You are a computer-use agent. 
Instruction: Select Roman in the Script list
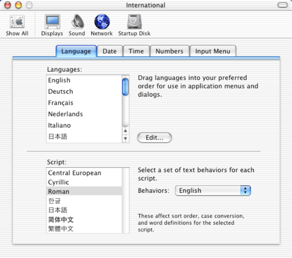(84, 191)
